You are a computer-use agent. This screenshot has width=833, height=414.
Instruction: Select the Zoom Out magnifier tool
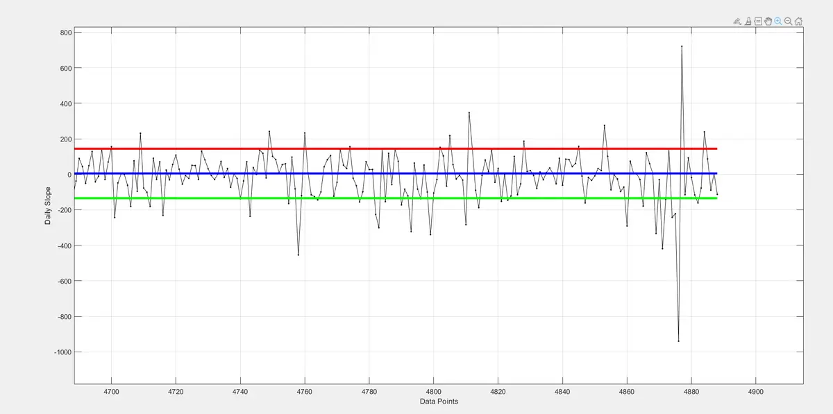789,21
